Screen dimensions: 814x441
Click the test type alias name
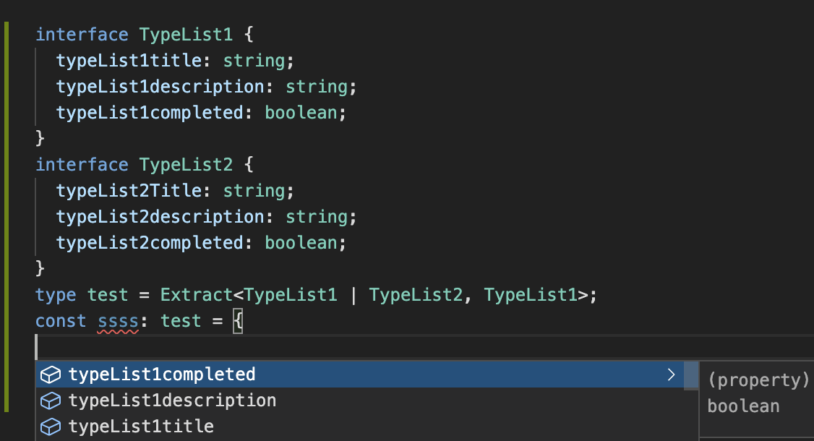108,295
